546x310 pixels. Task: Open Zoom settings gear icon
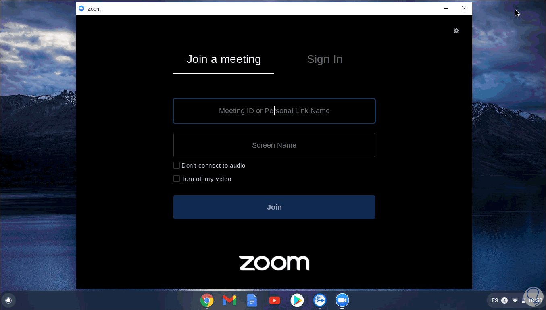coord(456,31)
